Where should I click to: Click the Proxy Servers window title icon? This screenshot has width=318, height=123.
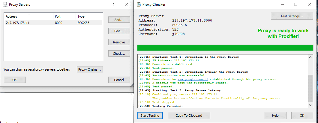coord(5,4)
